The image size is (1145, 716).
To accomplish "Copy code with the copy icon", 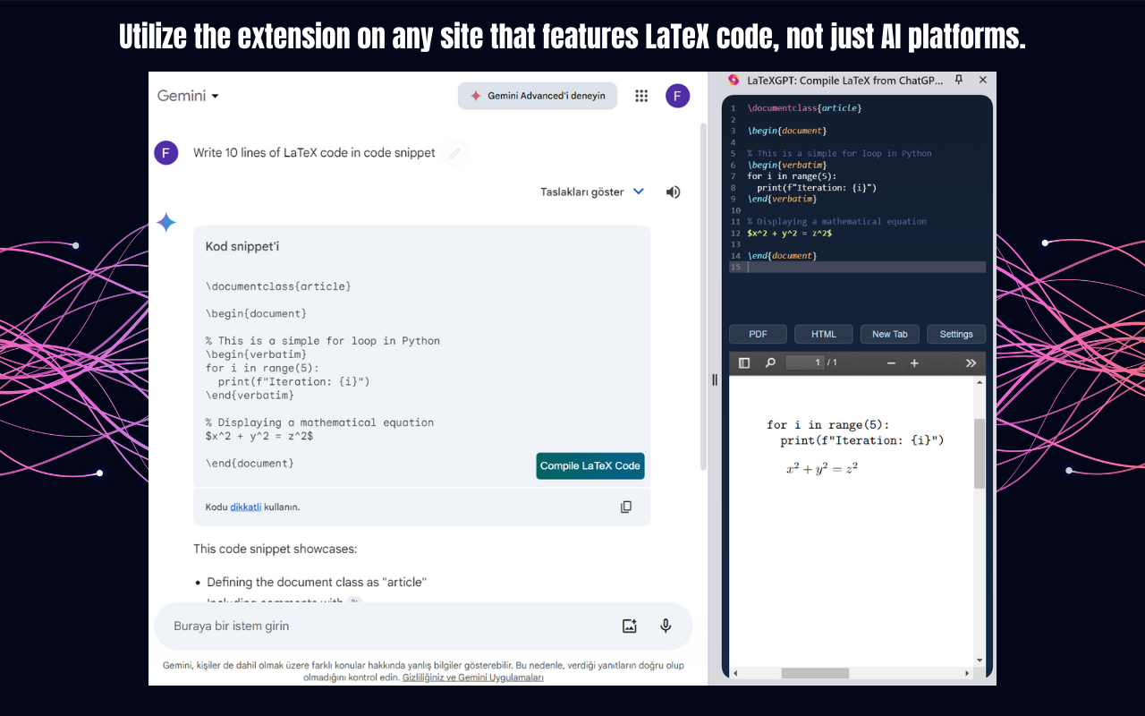I will 626,507.
